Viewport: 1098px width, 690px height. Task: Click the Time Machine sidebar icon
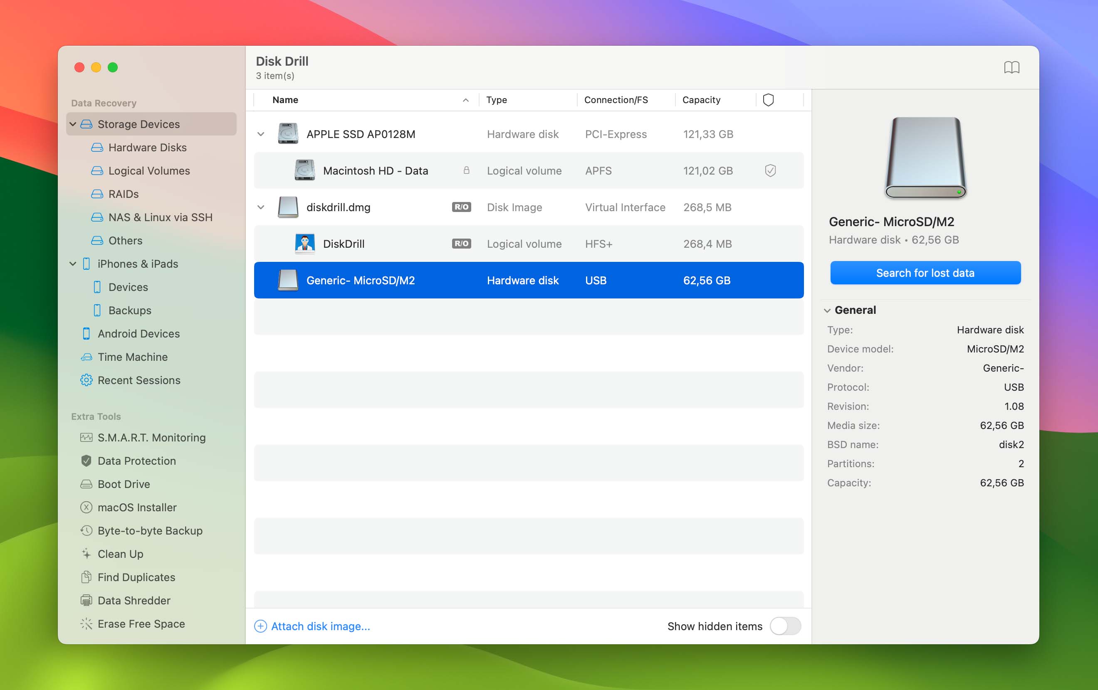pyautogui.click(x=86, y=357)
